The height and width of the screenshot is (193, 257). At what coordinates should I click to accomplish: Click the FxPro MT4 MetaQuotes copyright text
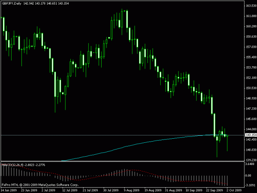click(40, 185)
